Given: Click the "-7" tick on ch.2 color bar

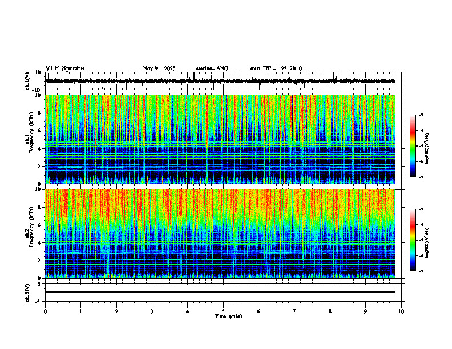Looking at the screenshot, I should pyautogui.click(x=421, y=271).
